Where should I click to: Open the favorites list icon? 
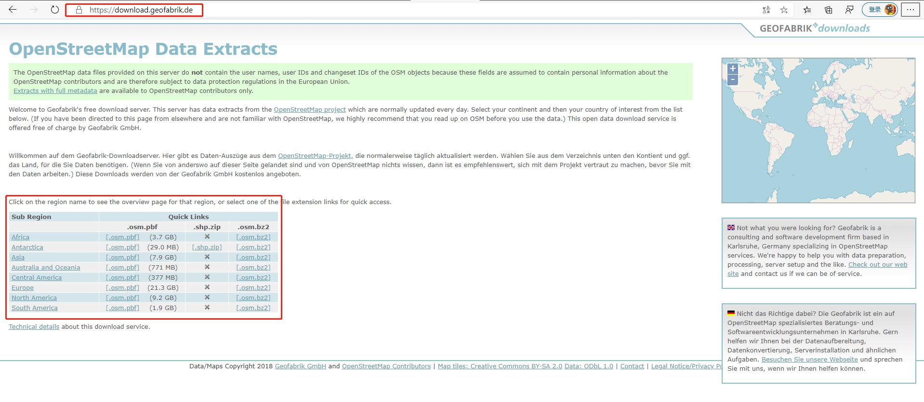(x=807, y=10)
